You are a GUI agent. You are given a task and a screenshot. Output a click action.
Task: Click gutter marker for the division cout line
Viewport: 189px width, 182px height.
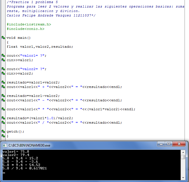click(3, 123)
